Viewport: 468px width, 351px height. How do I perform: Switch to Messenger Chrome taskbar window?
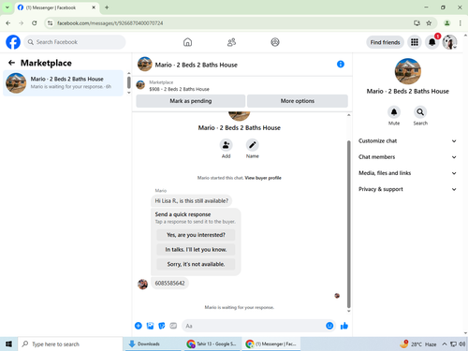(x=271, y=344)
